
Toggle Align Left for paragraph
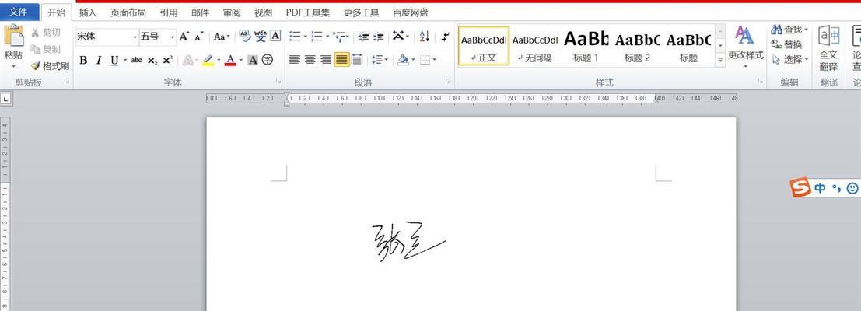pos(295,60)
